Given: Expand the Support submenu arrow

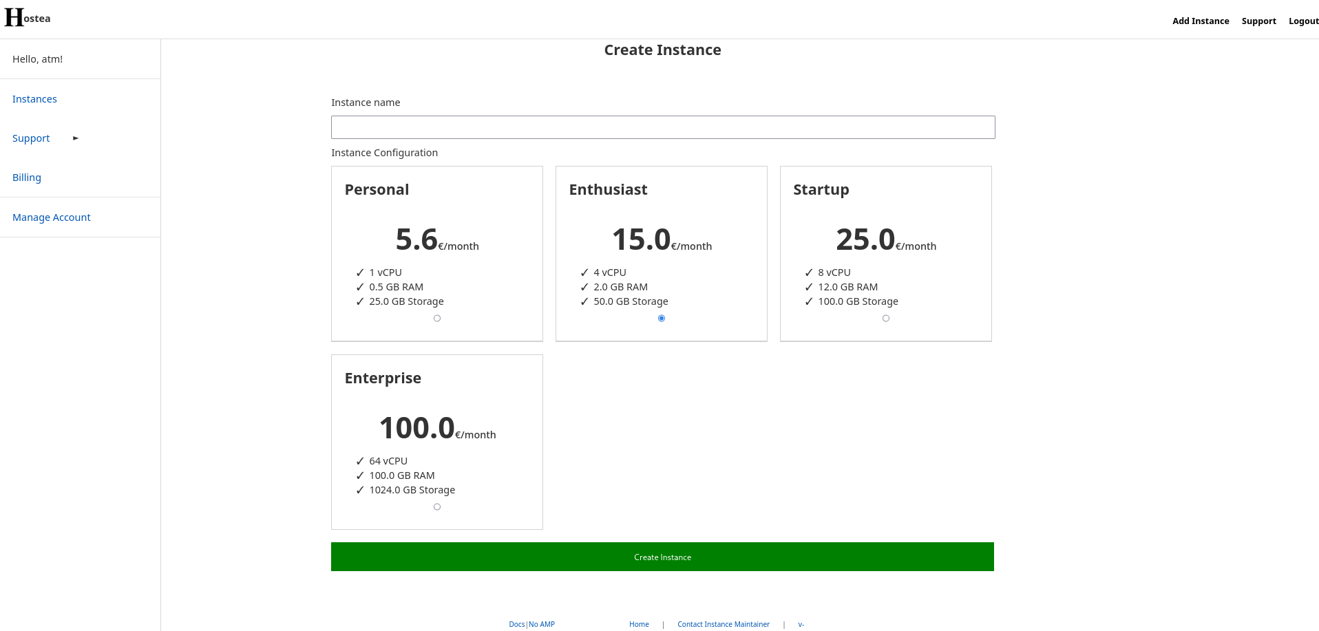Looking at the screenshot, I should [x=76, y=138].
